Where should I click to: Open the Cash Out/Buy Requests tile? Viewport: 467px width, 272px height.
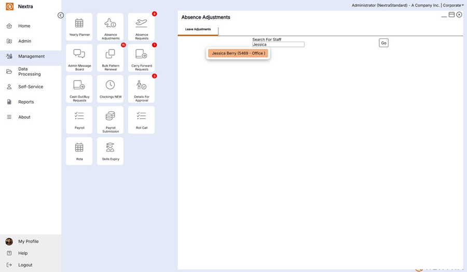79,89
